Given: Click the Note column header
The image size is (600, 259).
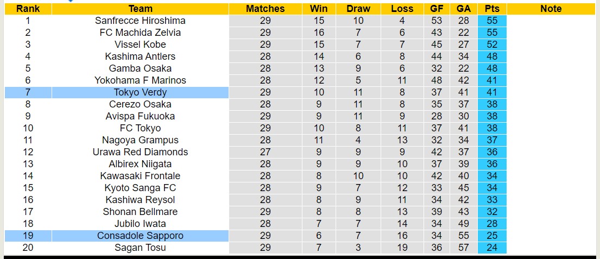Looking at the screenshot, I should (551, 9).
